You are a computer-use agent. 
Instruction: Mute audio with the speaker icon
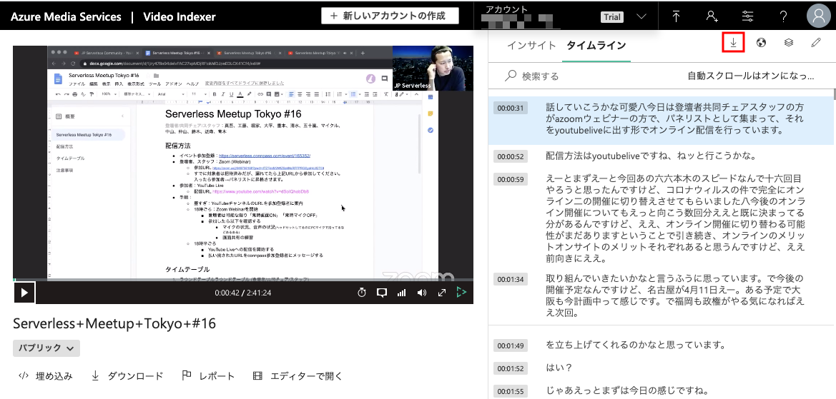[x=422, y=293]
